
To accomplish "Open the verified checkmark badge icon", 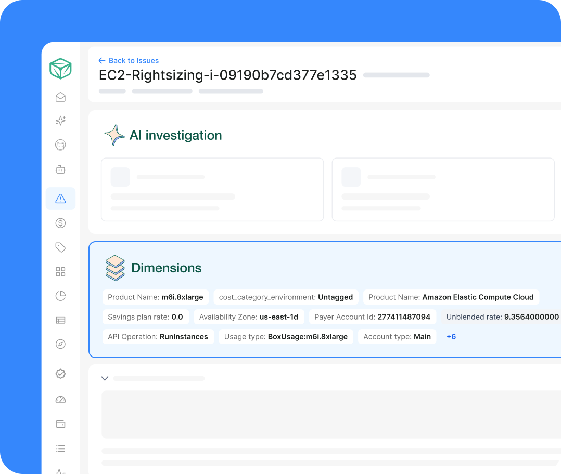I will 60,374.
